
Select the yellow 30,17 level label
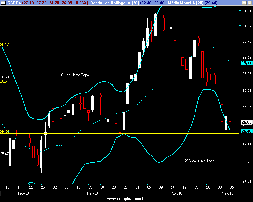(4, 45)
